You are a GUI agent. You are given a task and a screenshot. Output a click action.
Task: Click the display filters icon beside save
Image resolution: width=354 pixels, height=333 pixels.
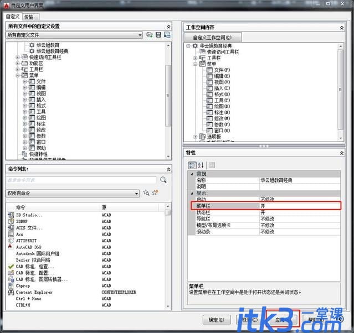click(167, 35)
